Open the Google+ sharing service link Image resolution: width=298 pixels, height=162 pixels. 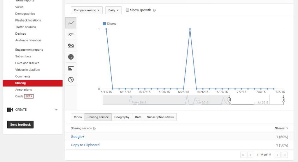[x=78, y=136]
